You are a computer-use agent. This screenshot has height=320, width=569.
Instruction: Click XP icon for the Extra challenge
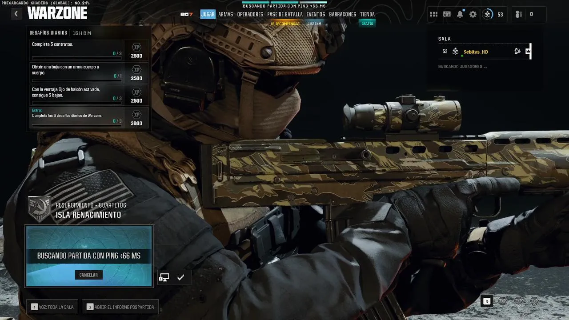click(x=136, y=114)
